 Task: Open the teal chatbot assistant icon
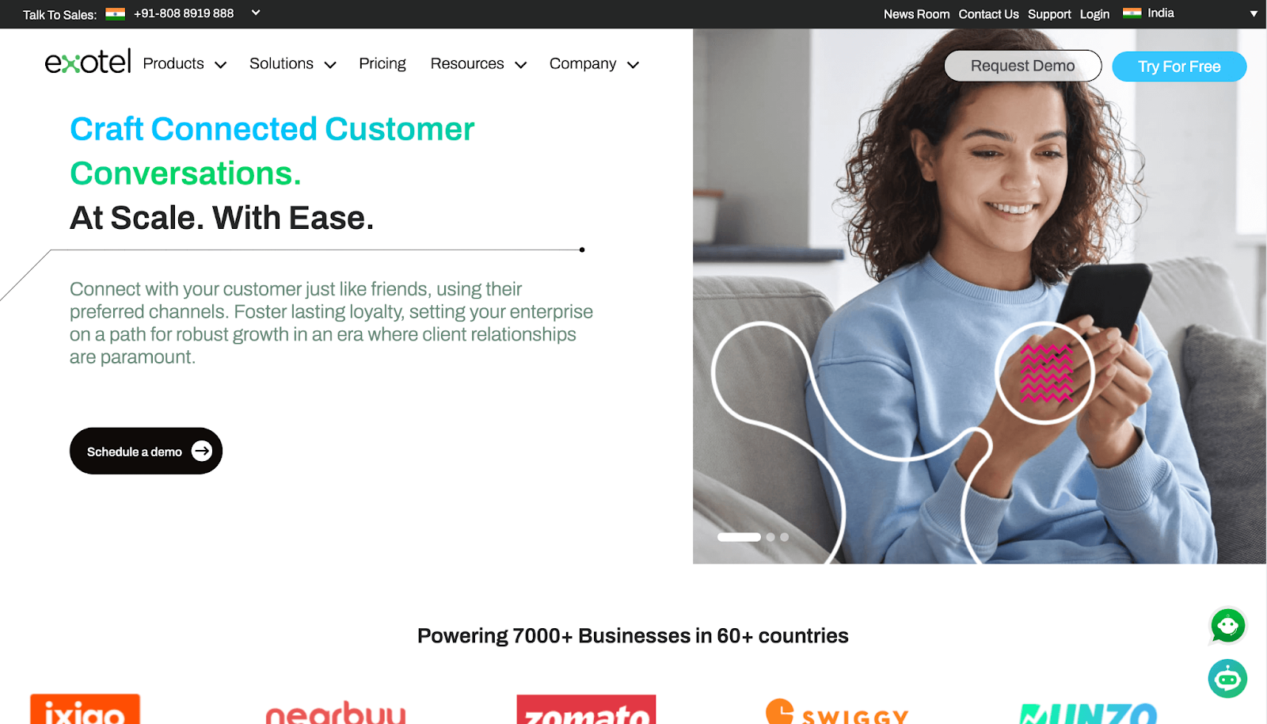coord(1227,679)
